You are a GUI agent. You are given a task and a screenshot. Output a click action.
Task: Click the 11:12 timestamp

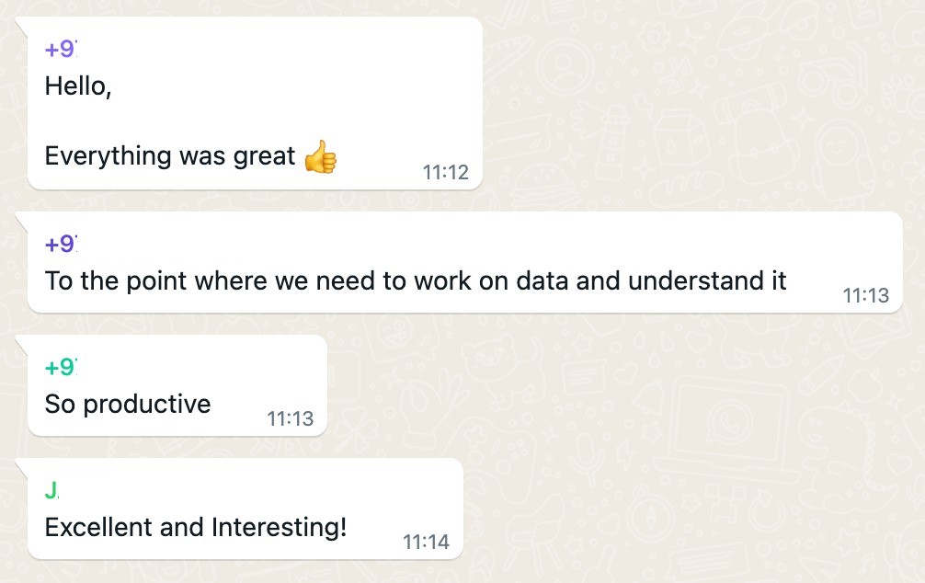point(446,172)
